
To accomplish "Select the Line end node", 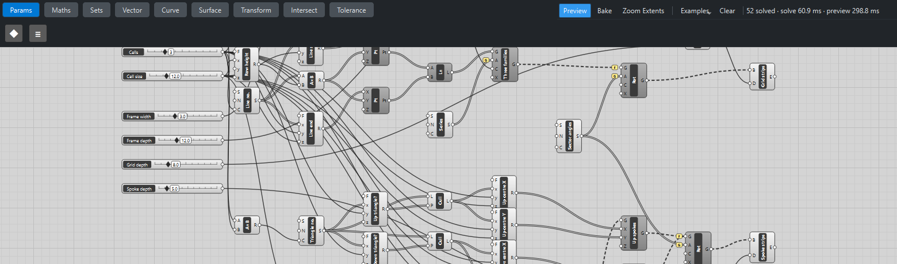I will coord(311,129).
